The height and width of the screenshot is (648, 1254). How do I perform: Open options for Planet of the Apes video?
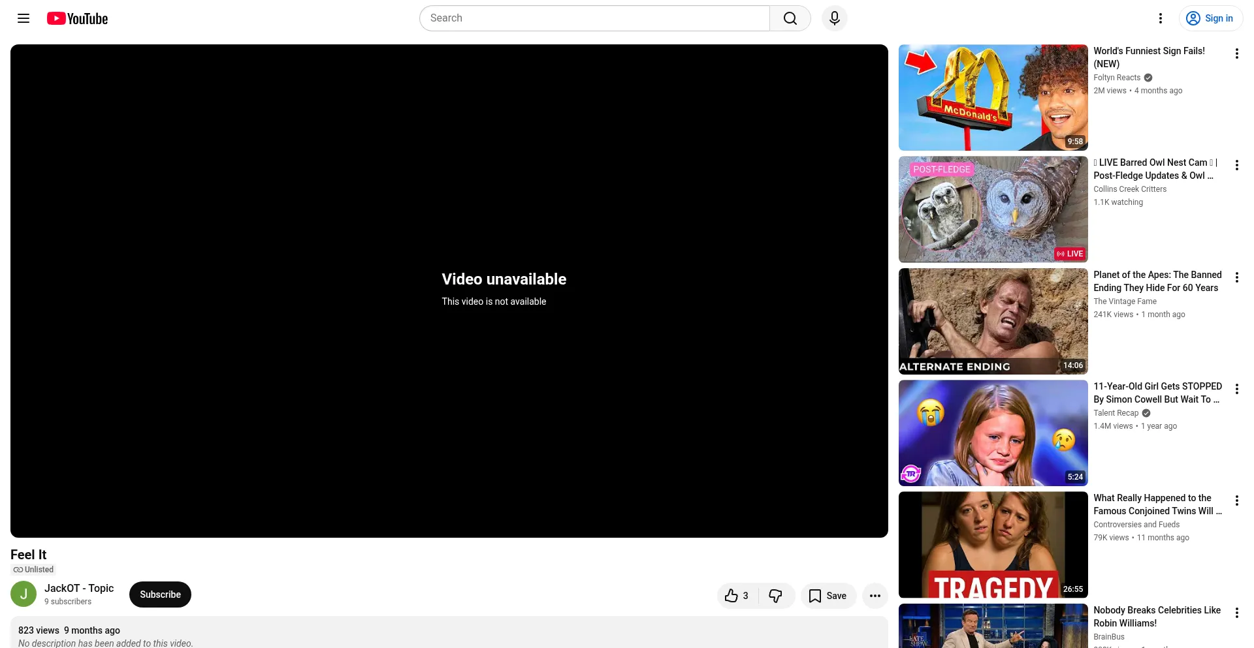pyautogui.click(x=1236, y=277)
